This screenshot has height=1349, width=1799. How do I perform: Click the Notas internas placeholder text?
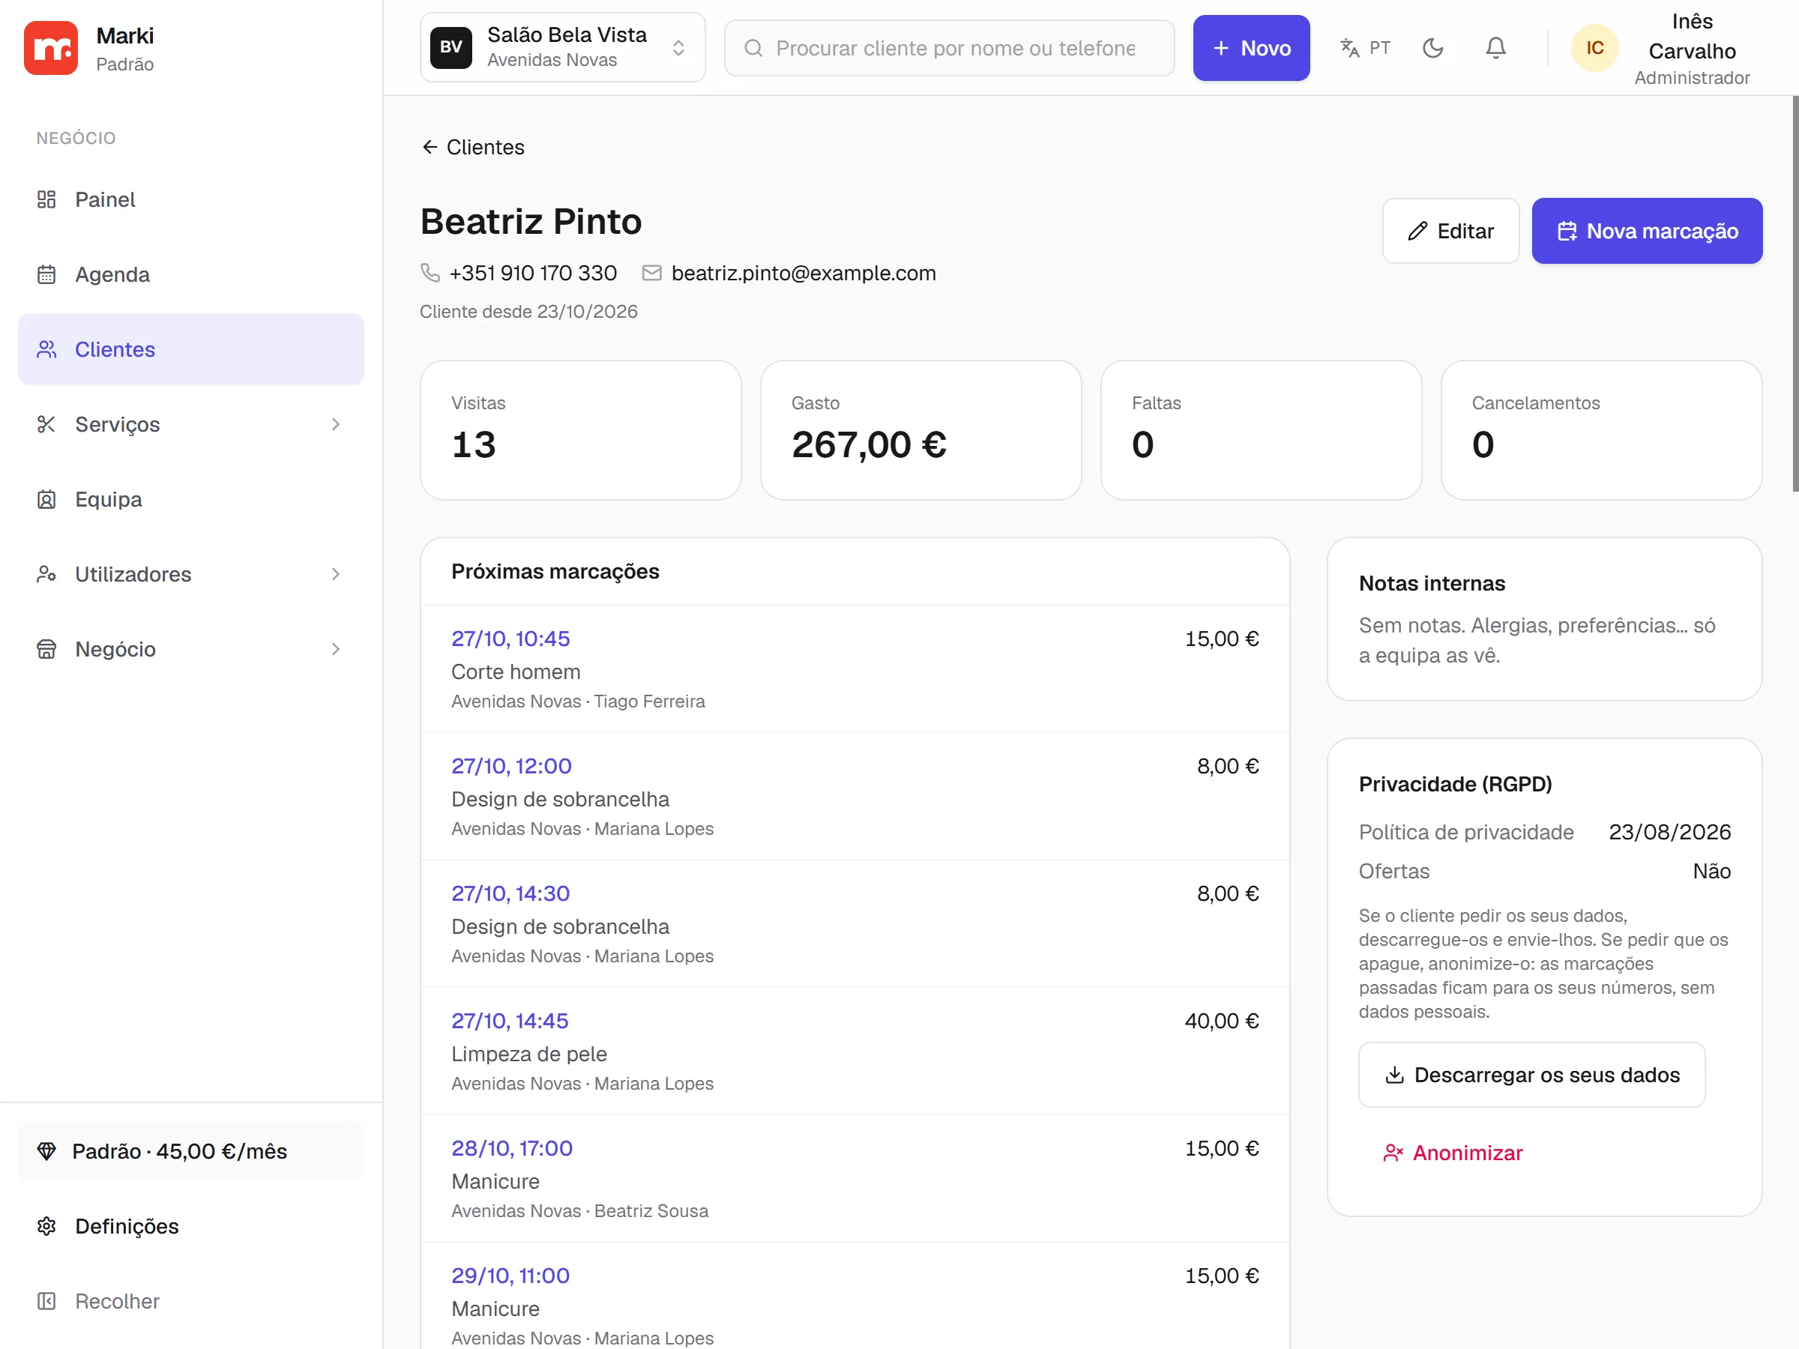[x=1537, y=640]
